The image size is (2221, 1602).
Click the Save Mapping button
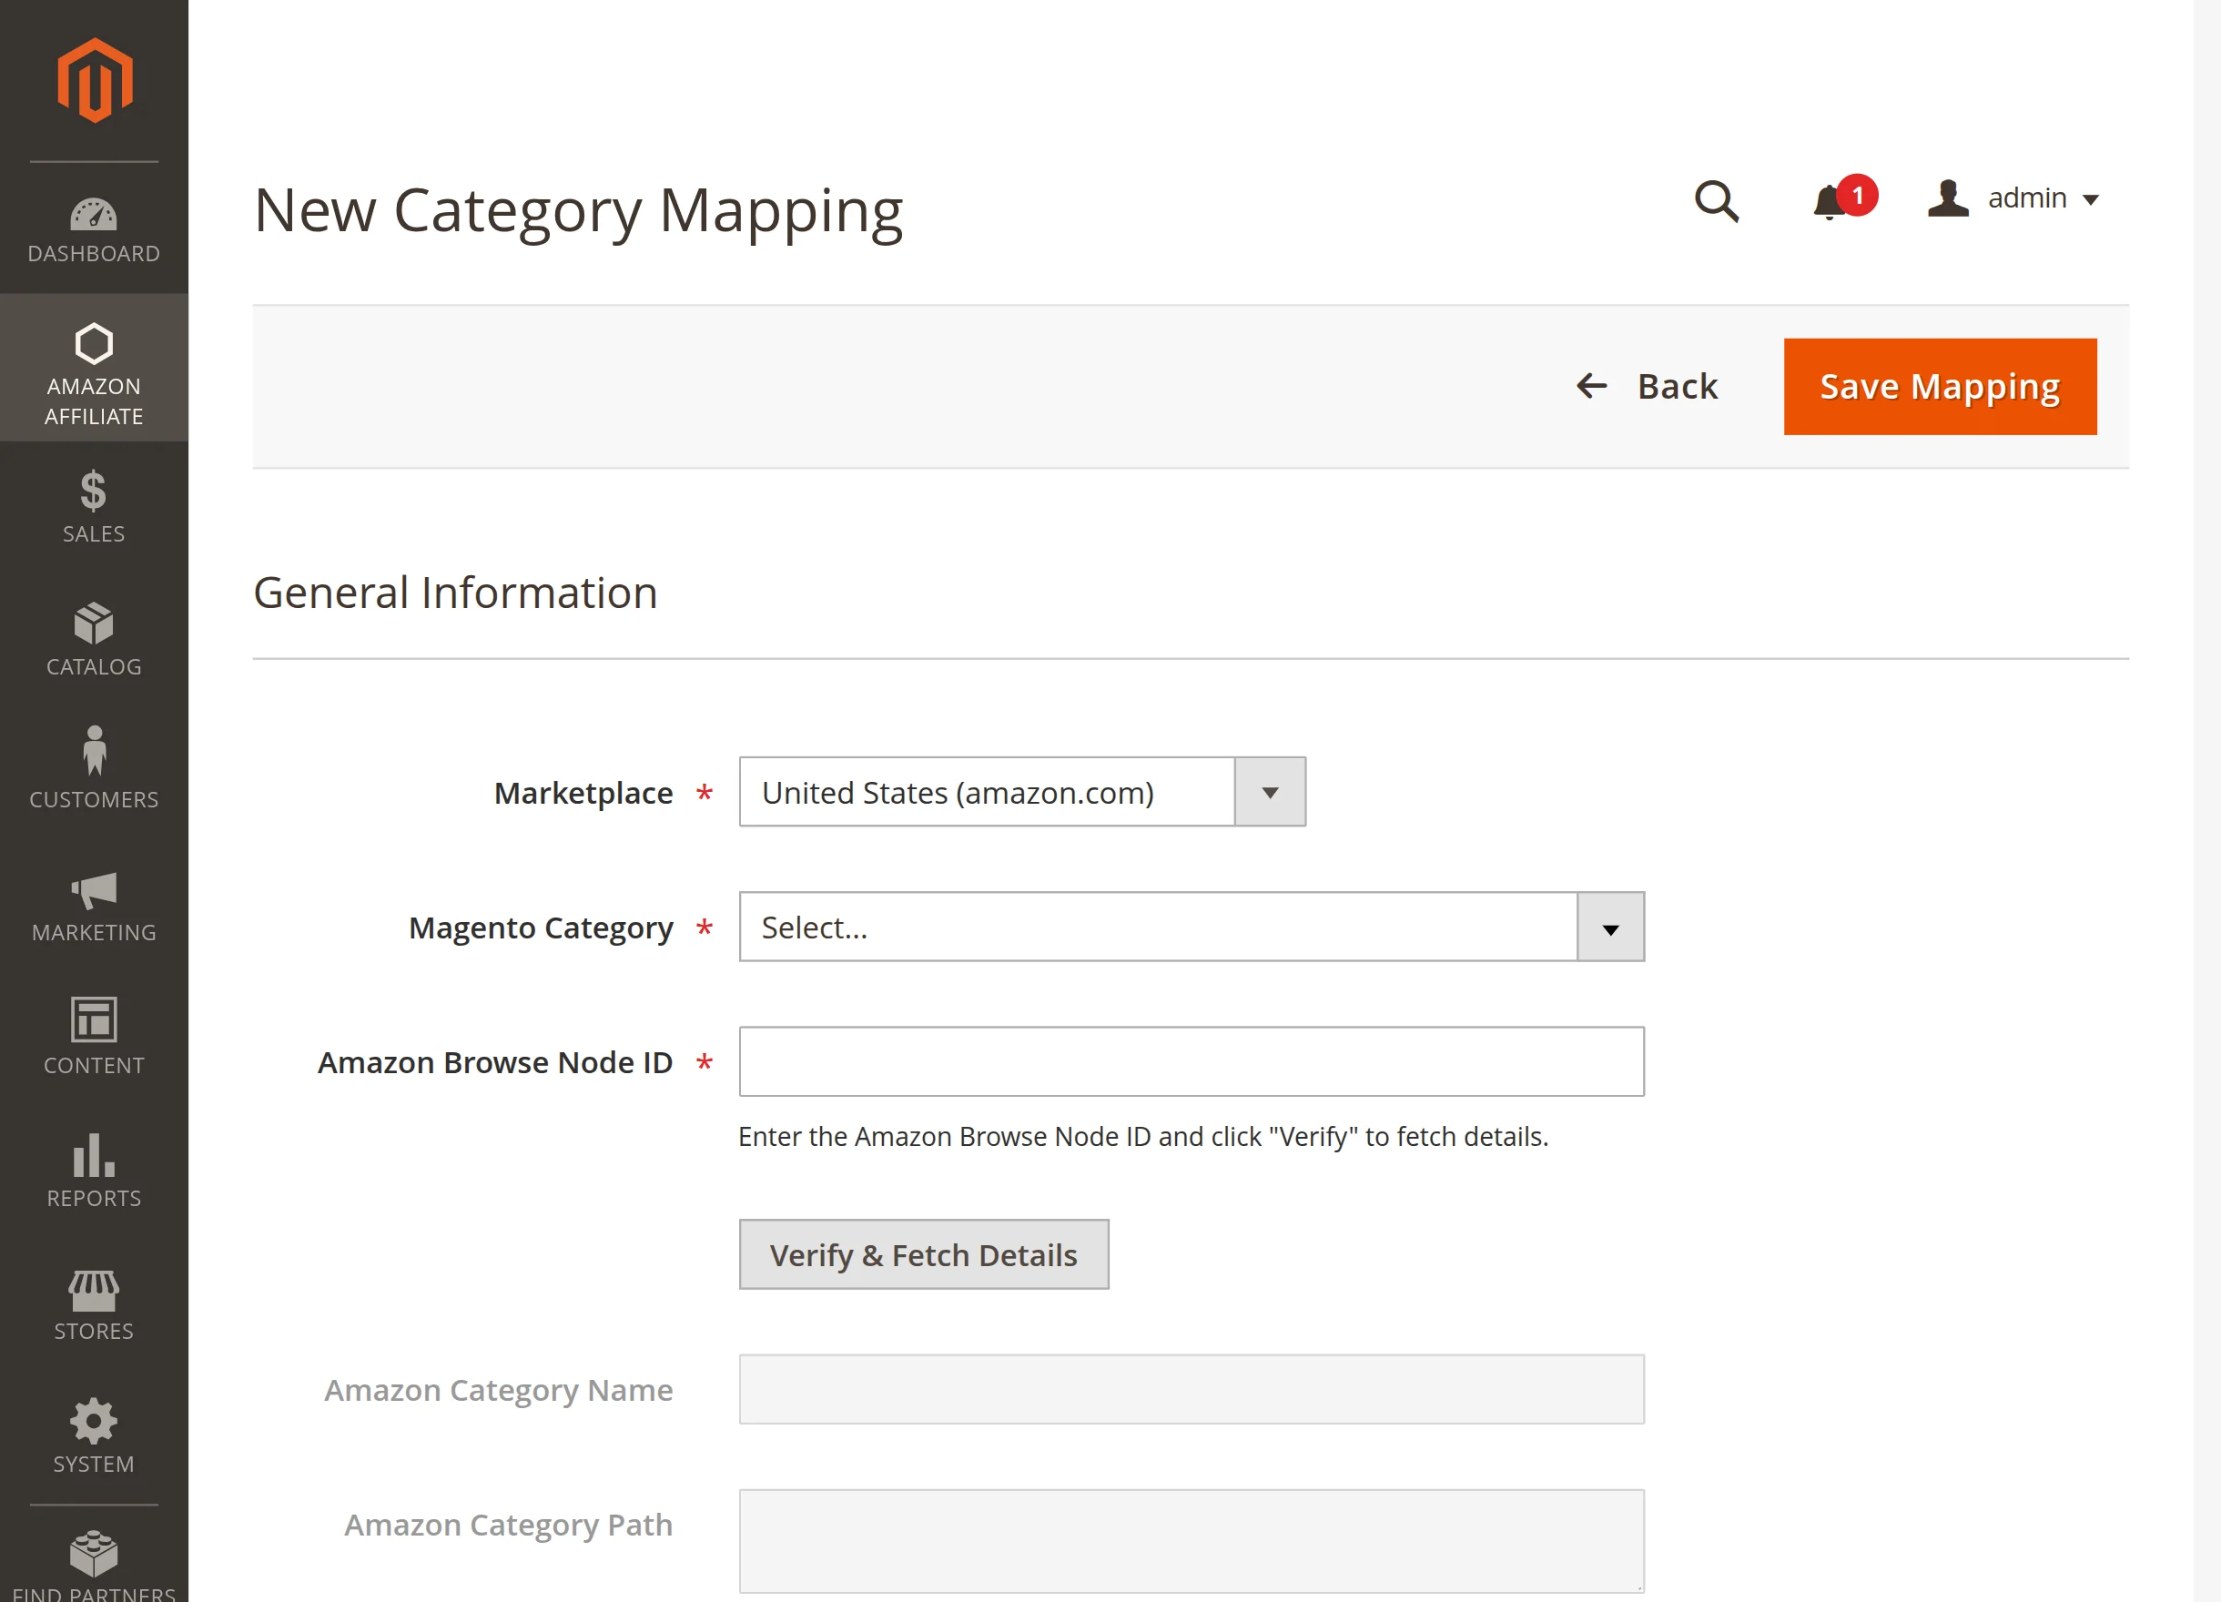[1940, 387]
